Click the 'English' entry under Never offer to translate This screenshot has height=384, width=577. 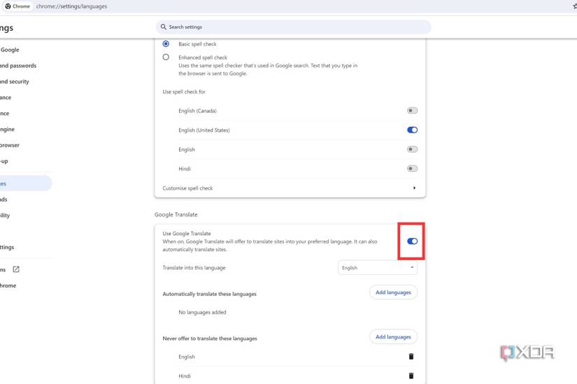pos(187,357)
